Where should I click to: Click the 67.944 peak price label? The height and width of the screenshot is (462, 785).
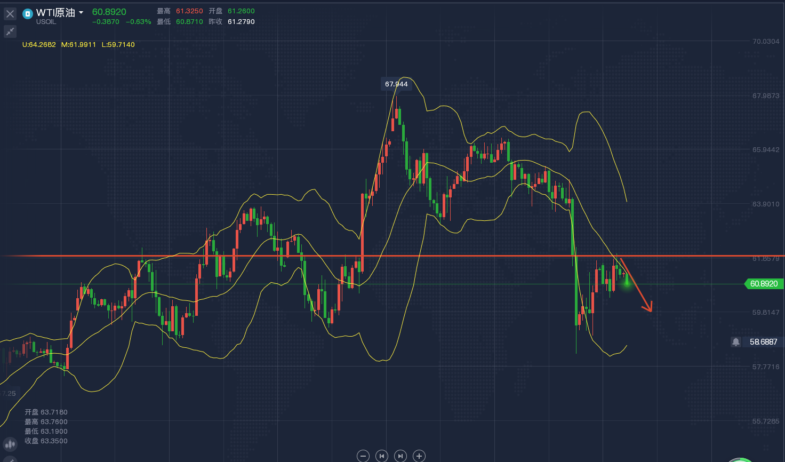coord(396,84)
